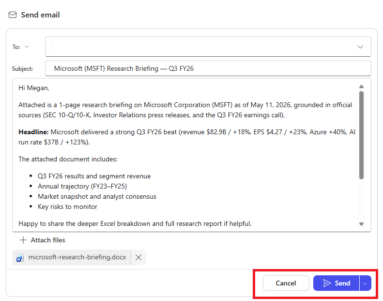This screenshot has width=383, height=301.
Task: Open the To field type chevron
Action: coord(27,47)
